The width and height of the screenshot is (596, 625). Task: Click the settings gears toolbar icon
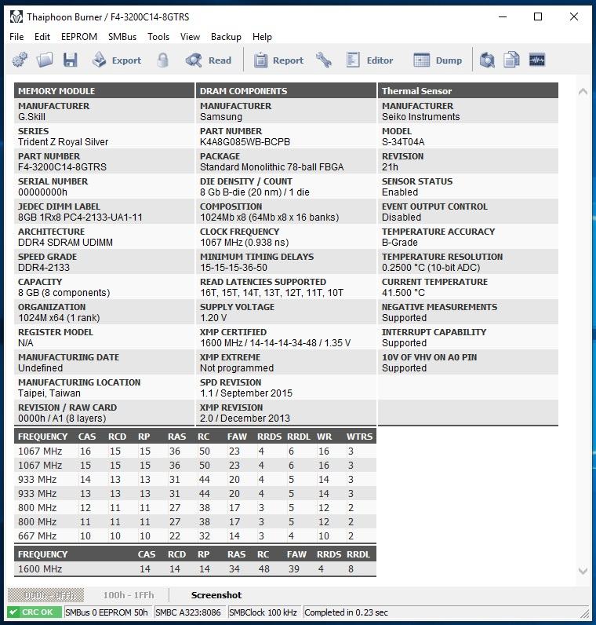20,60
